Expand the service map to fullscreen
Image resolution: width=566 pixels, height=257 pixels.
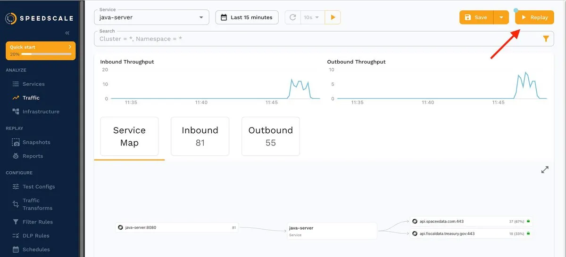[x=545, y=170]
